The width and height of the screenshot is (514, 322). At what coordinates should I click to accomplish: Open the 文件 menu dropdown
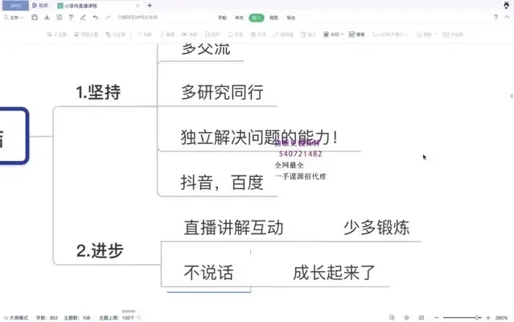(x=14, y=16)
